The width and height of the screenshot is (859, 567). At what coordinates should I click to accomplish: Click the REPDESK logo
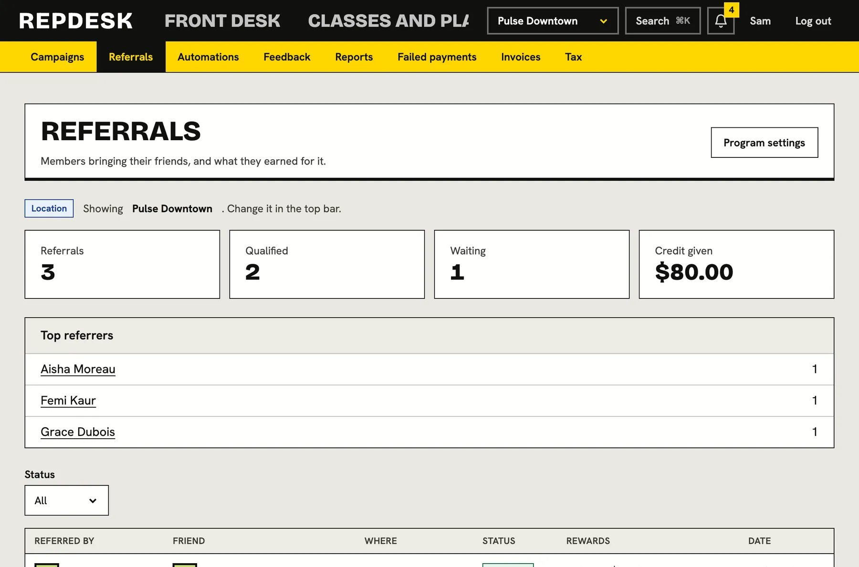tap(76, 21)
